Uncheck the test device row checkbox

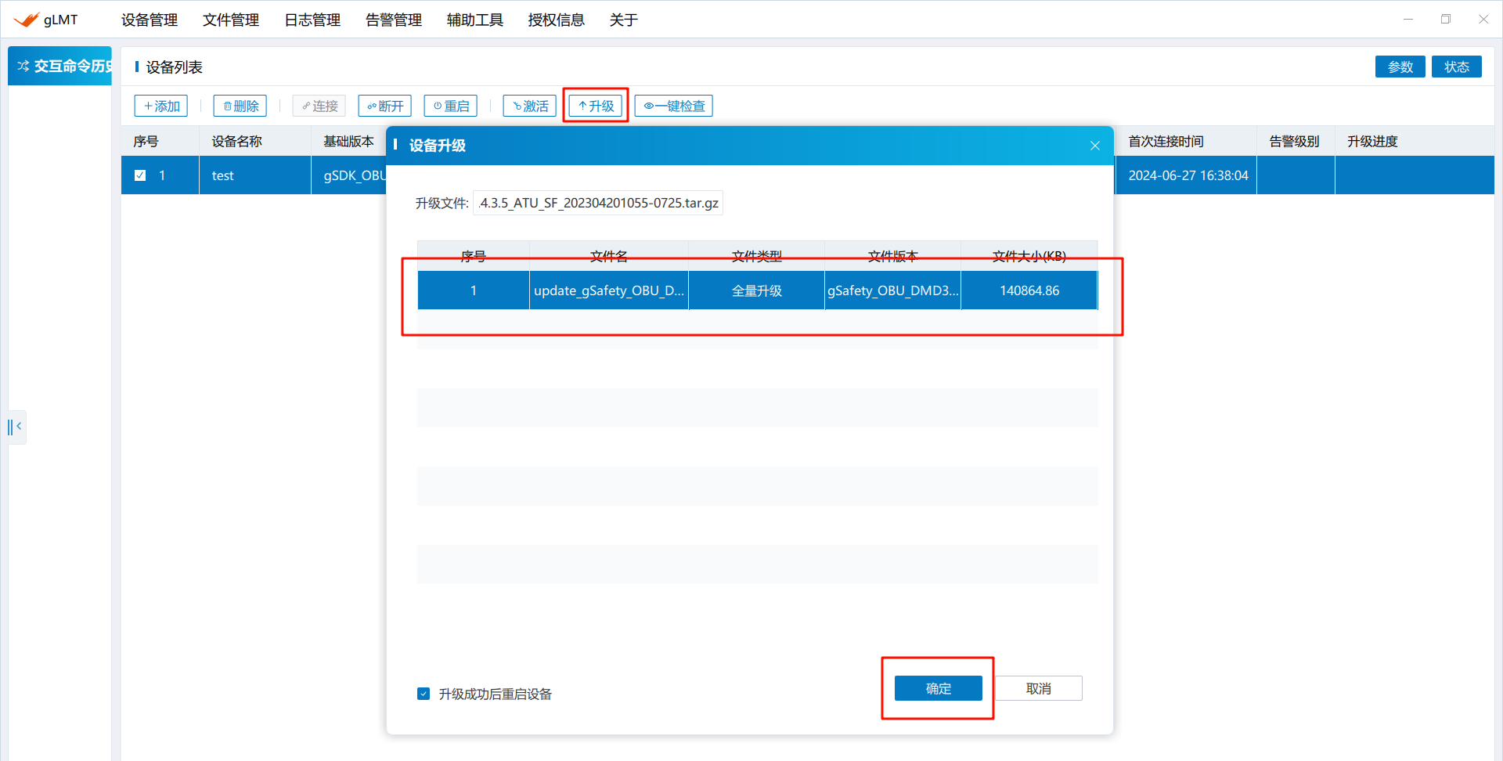140,175
